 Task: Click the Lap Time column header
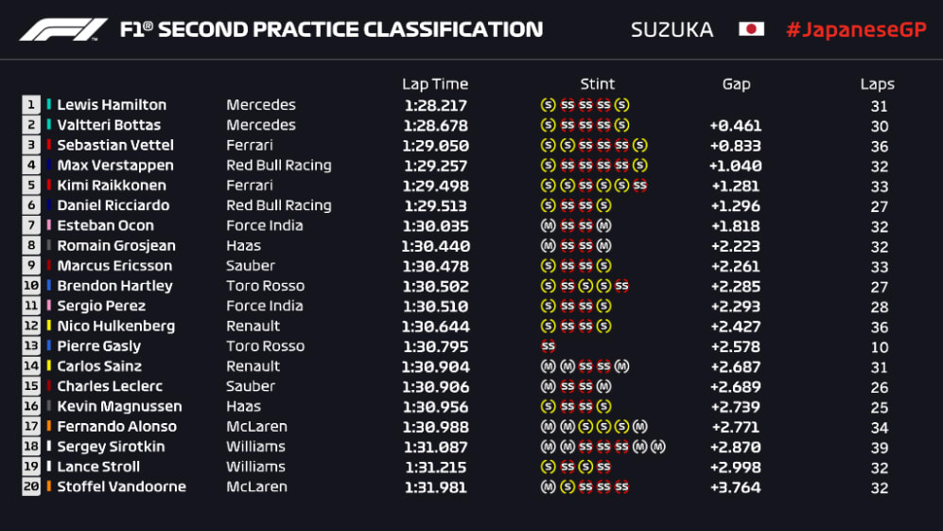click(435, 84)
